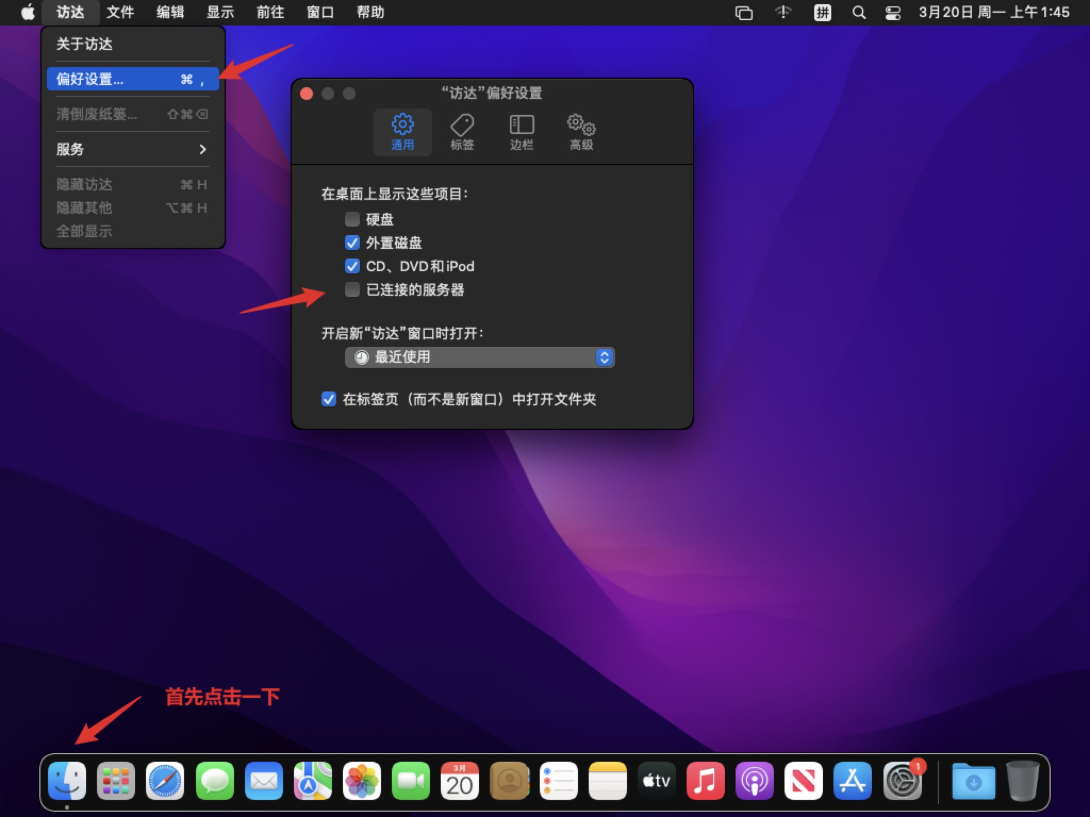Open the Spotlight search icon in menu bar

pyautogui.click(x=858, y=12)
